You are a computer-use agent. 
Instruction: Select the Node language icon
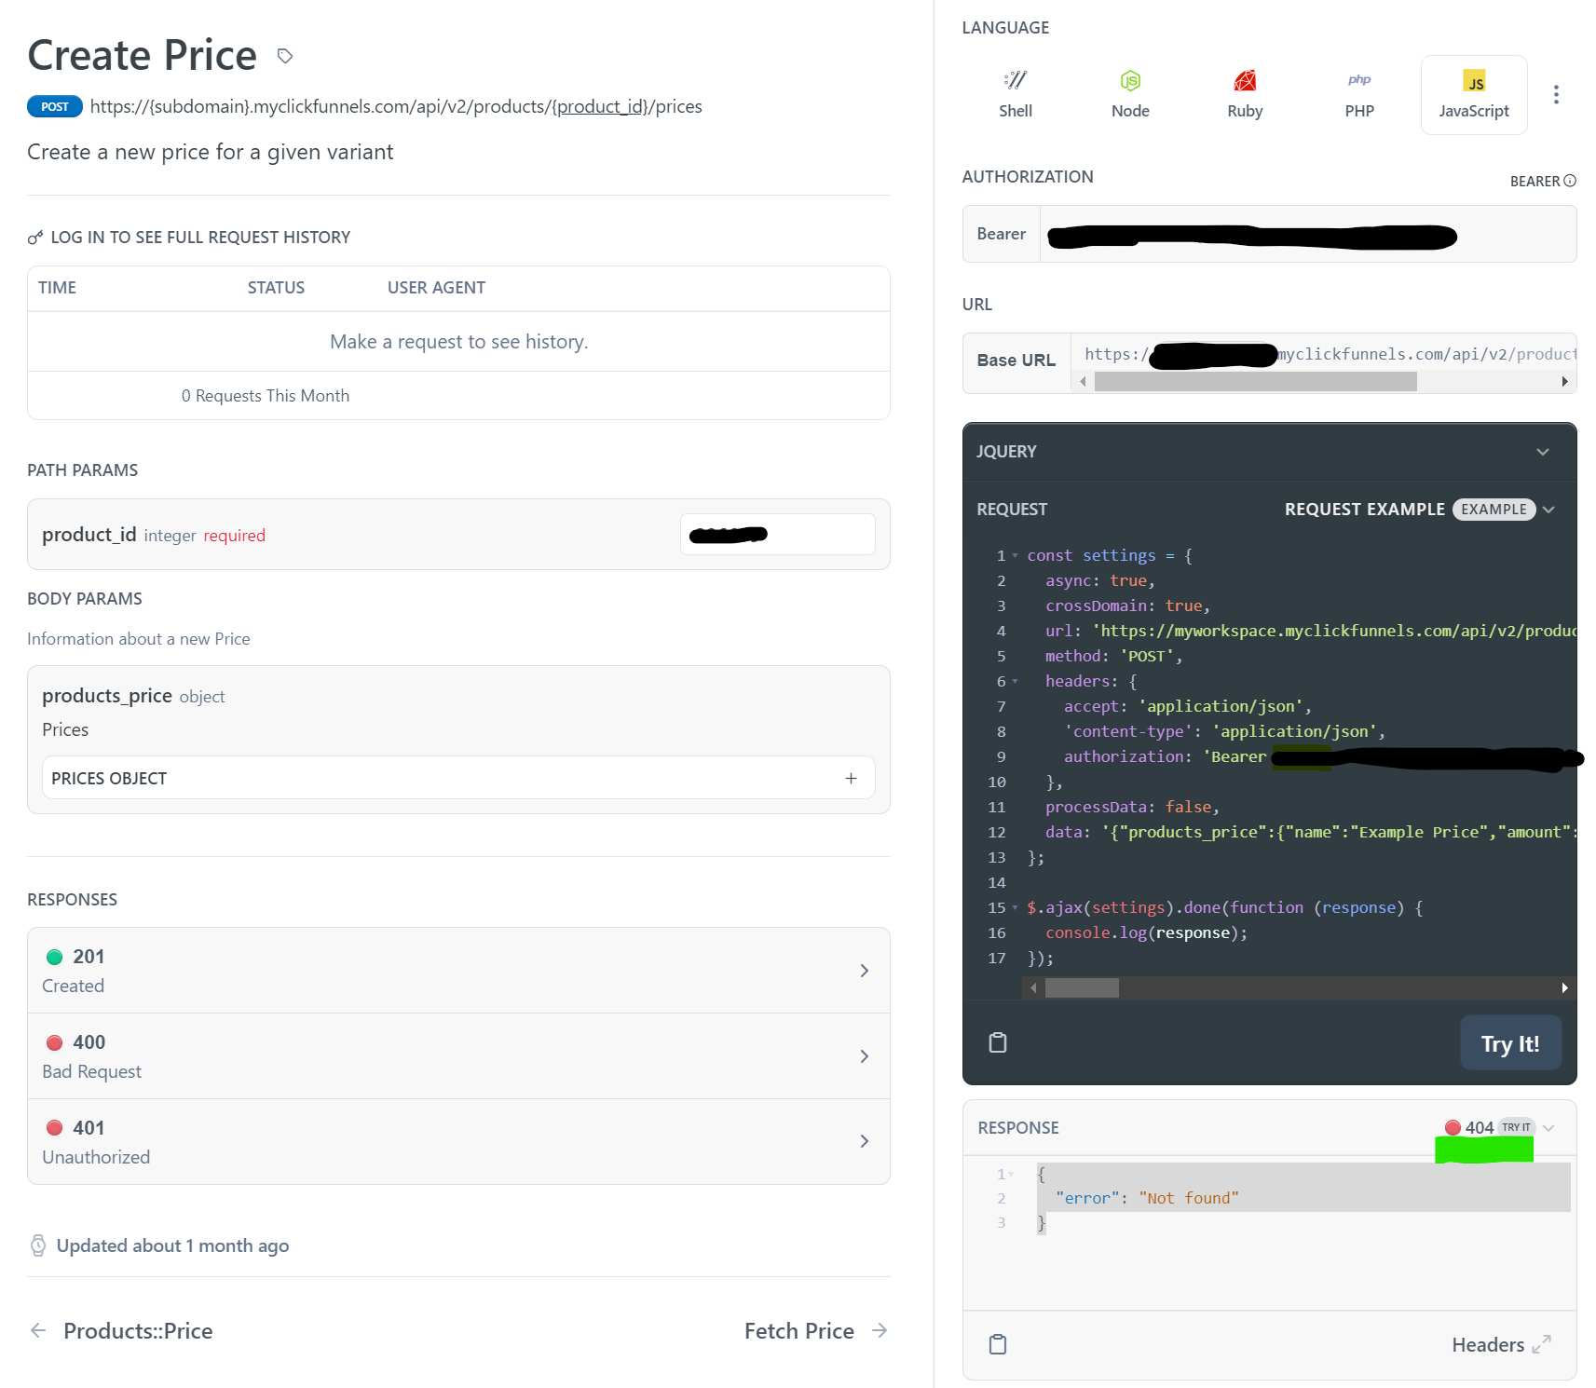[1130, 81]
